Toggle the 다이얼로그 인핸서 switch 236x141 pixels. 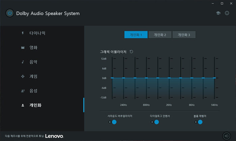(x=154, y=122)
